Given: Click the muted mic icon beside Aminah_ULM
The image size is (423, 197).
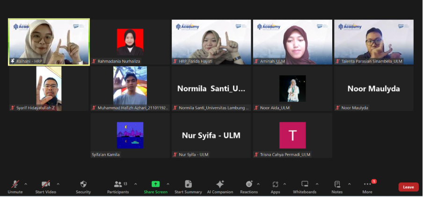Looking at the screenshot, I should click(256, 61).
